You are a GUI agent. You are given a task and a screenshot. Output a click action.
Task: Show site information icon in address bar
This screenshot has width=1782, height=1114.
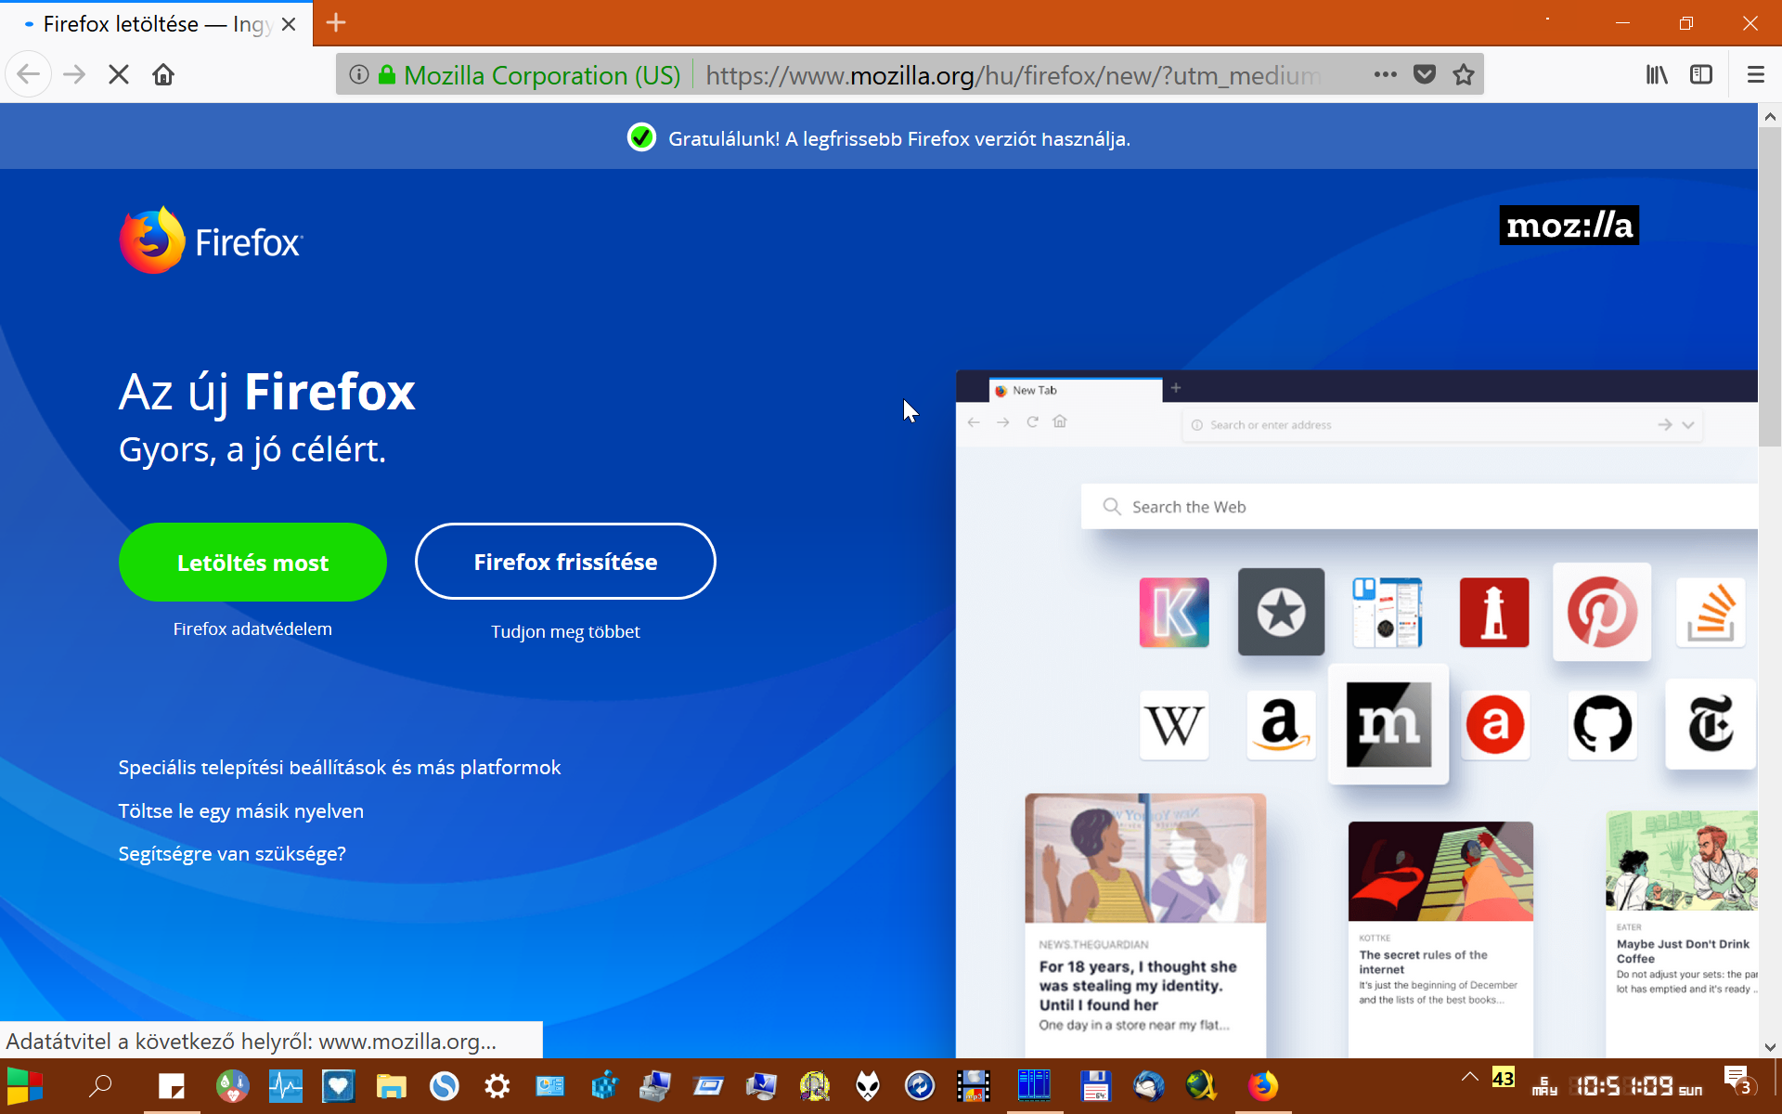[359, 74]
